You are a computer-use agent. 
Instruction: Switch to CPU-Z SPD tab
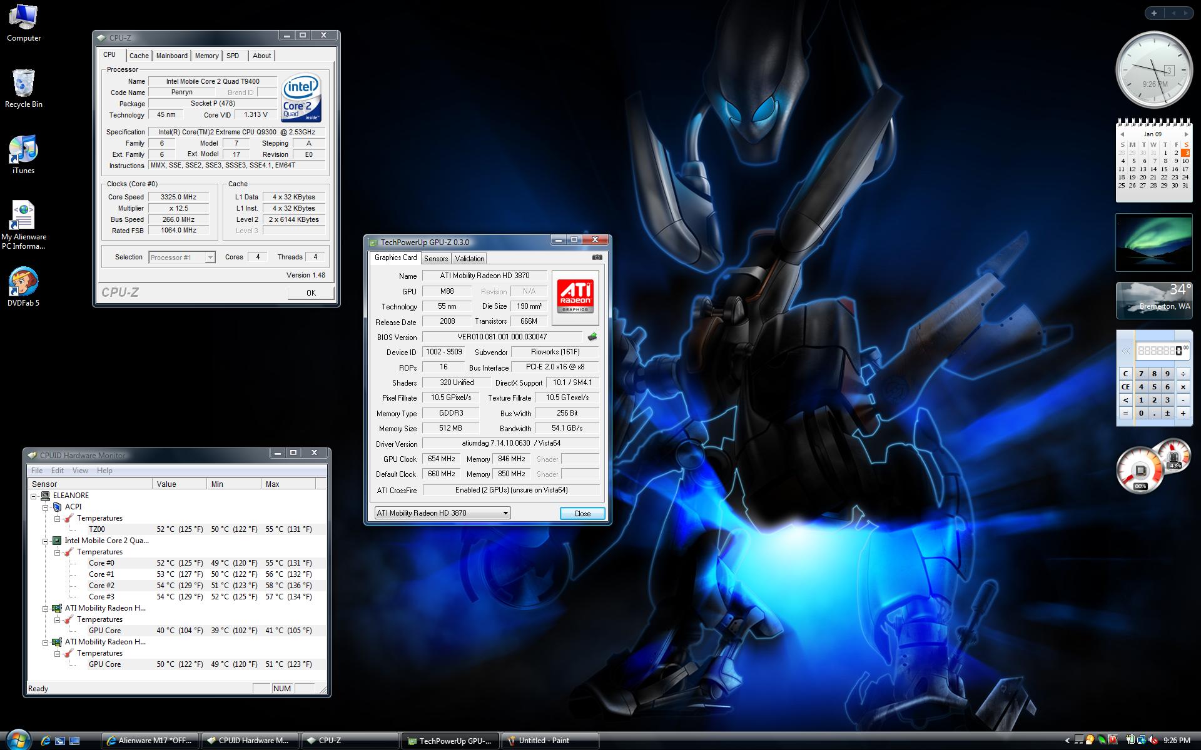(233, 56)
